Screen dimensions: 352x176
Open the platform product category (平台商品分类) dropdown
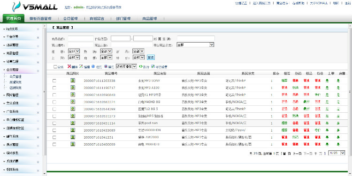[195, 45]
